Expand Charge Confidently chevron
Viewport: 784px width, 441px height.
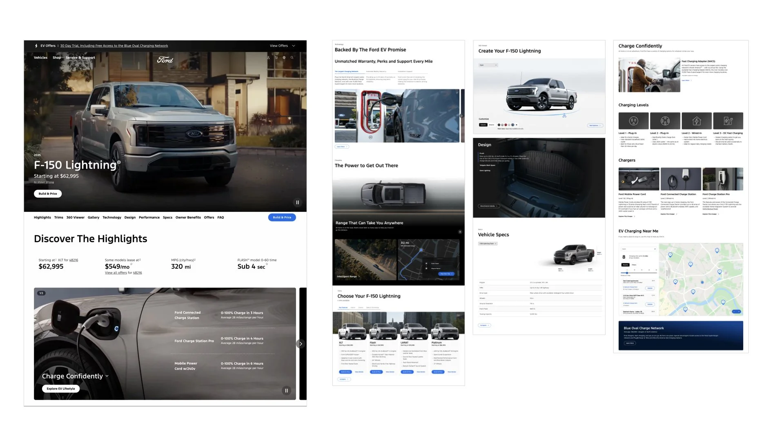(x=107, y=376)
